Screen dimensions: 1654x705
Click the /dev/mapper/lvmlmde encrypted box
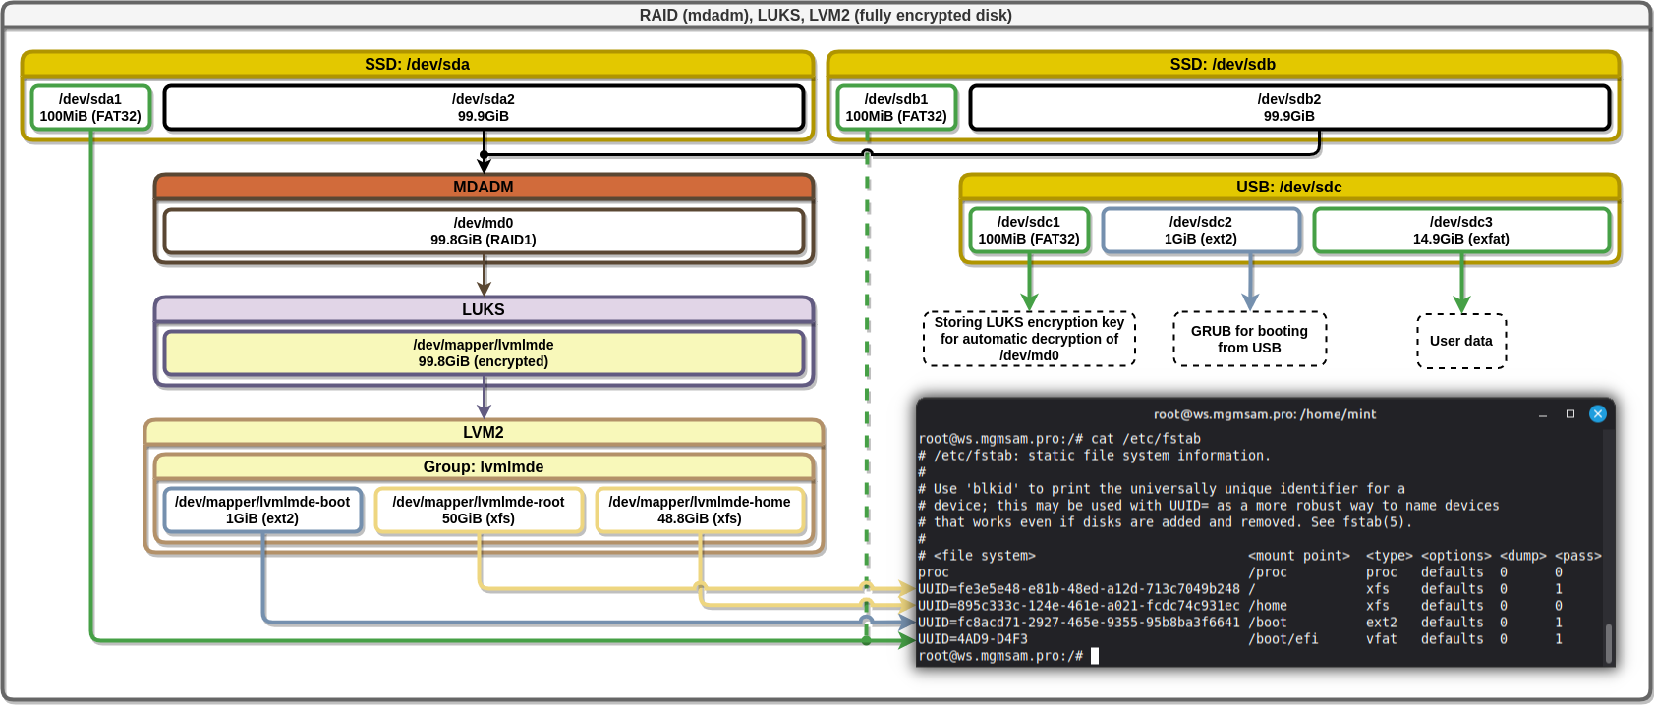coord(483,353)
